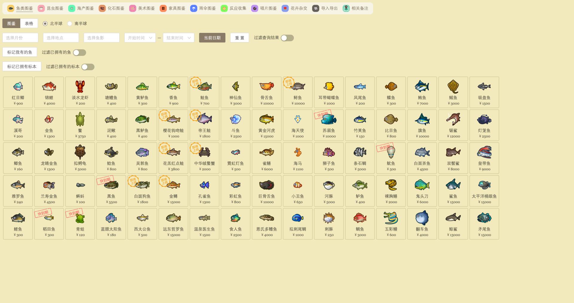Open the 结束时间 end time dropdown
The width and height of the screenshot is (574, 303).
pos(178,38)
